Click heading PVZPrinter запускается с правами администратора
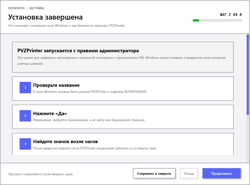This screenshot has height=185, width=250. (x=78, y=51)
